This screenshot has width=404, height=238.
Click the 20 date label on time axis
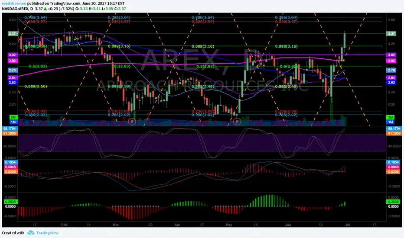(x=150, y=225)
